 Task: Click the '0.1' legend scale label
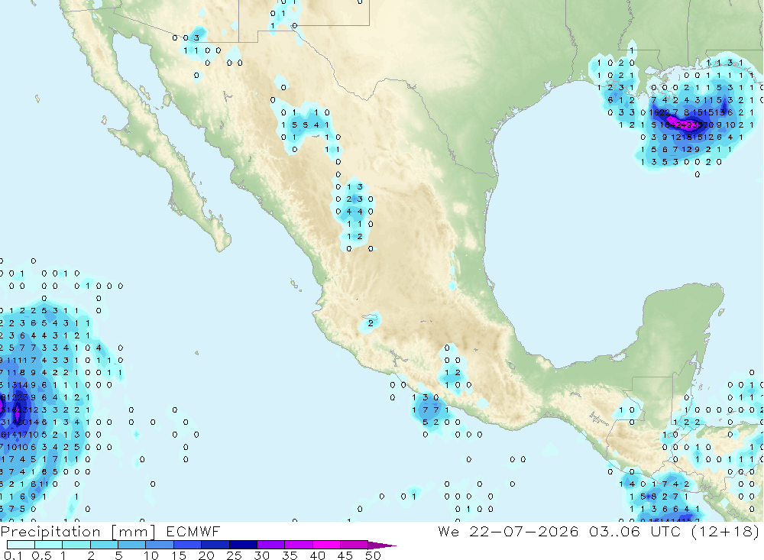(13, 555)
